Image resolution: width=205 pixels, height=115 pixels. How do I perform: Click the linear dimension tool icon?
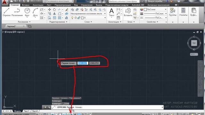pyautogui.click(x=118, y=10)
